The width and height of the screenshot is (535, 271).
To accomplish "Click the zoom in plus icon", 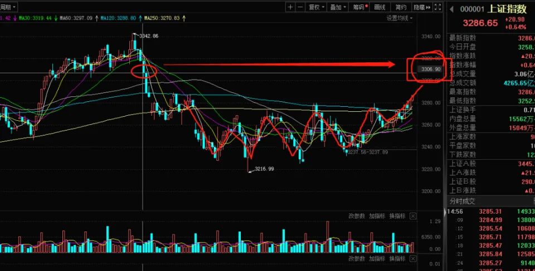I will 290,7.
